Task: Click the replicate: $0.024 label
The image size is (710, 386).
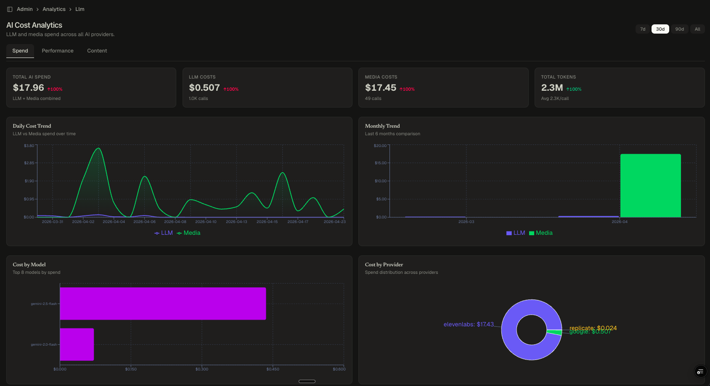Action: click(x=593, y=328)
